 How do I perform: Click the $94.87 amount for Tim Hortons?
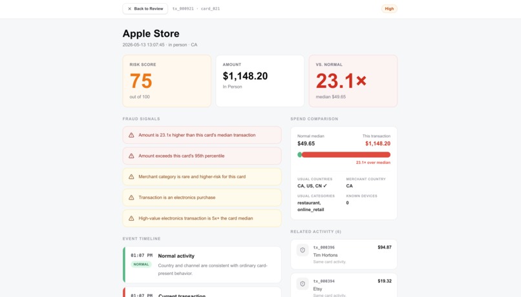pos(385,247)
